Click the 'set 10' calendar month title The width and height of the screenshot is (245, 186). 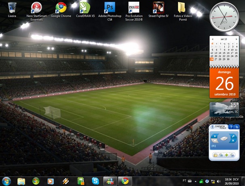point(224,39)
